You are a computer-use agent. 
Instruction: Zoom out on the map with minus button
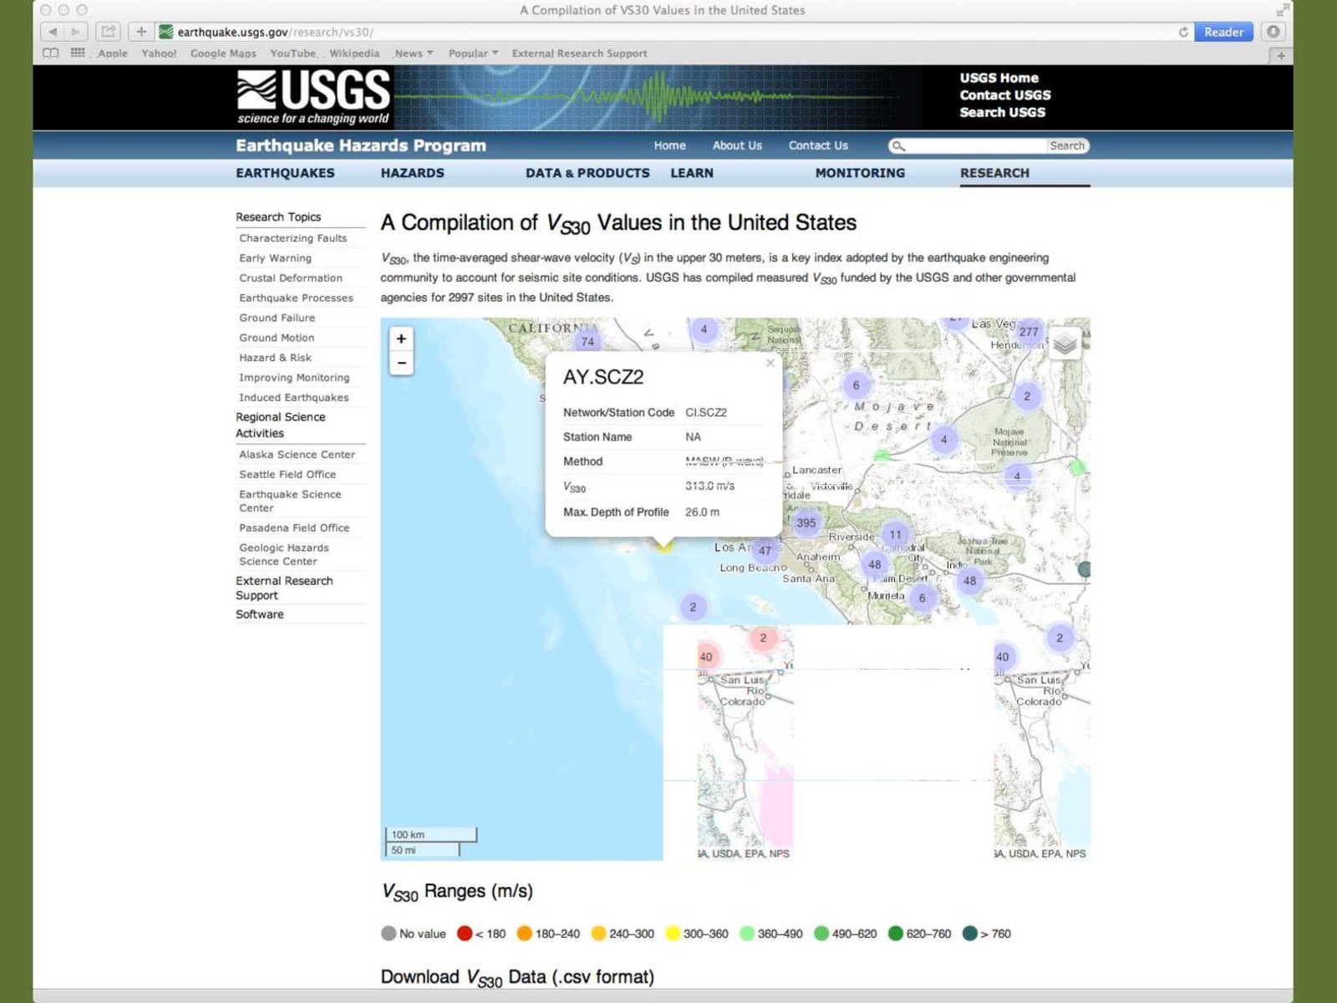(401, 363)
